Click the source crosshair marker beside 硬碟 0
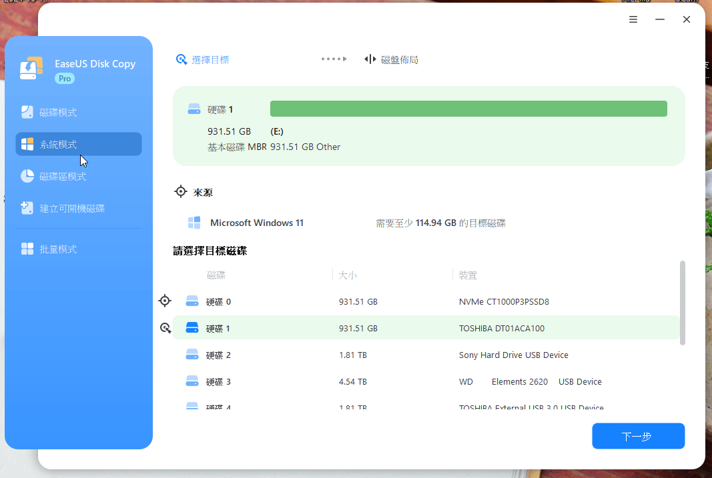Viewport: 712px width, 478px height. click(165, 301)
